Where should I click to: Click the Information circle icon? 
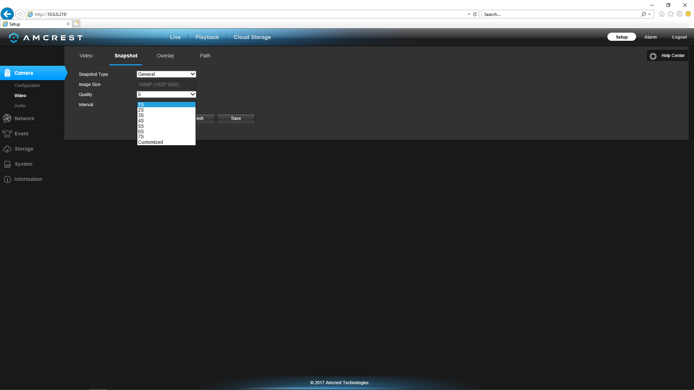coord(7,179)
